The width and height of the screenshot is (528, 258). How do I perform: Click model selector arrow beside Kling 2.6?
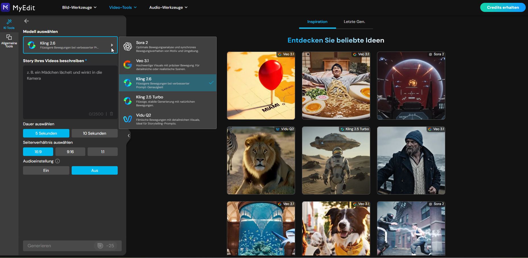pos(112,45)
